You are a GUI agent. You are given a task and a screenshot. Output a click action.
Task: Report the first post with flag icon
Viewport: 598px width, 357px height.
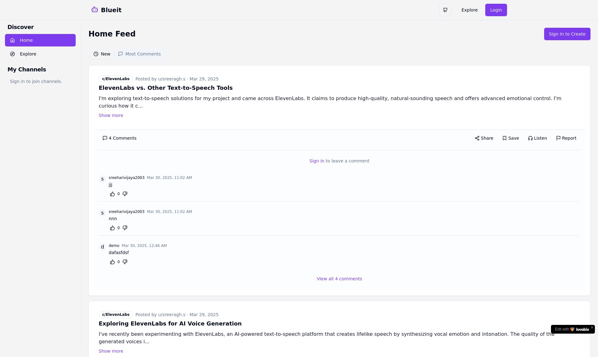tap(566, 138)
